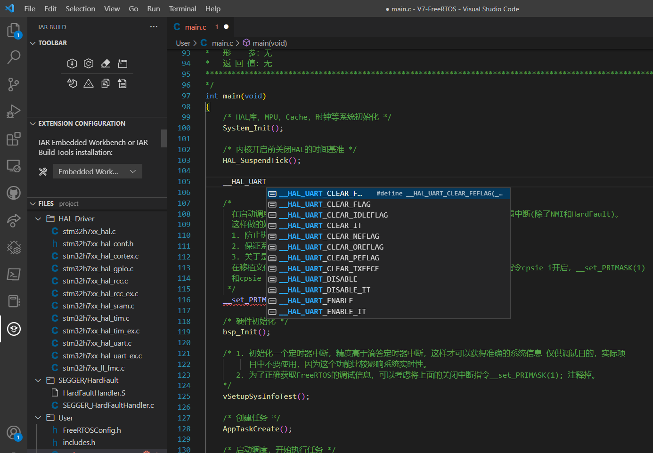Click the VS Code logo icon
Screen dimensions: 653x453
click(x=10, y=8)
